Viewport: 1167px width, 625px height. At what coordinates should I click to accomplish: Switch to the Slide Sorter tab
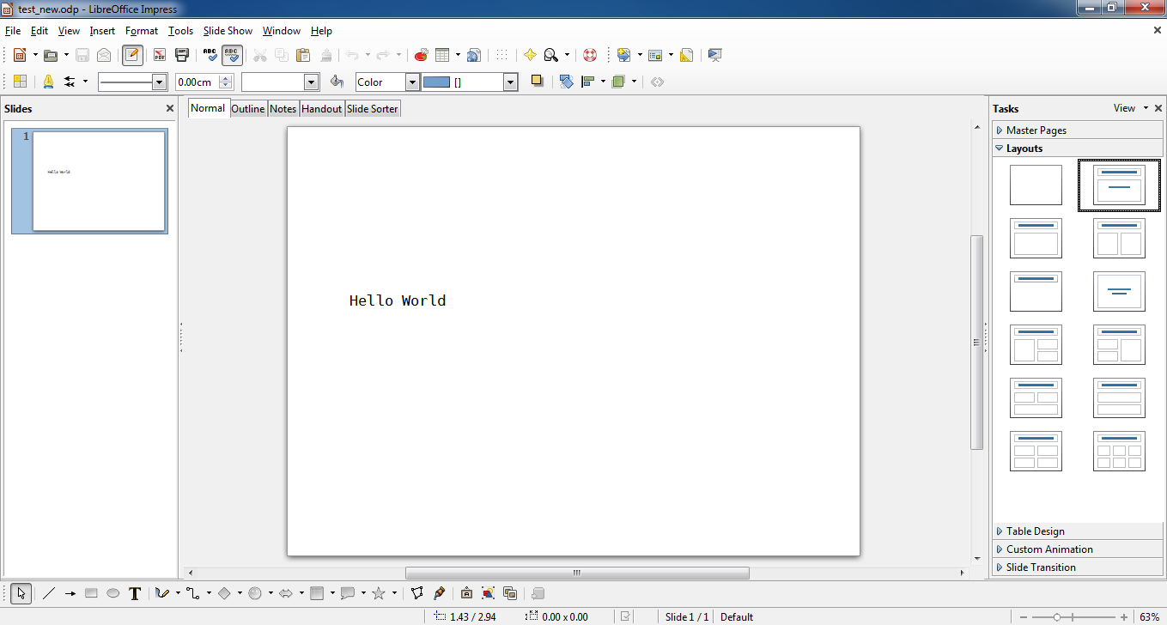(373, 109)
